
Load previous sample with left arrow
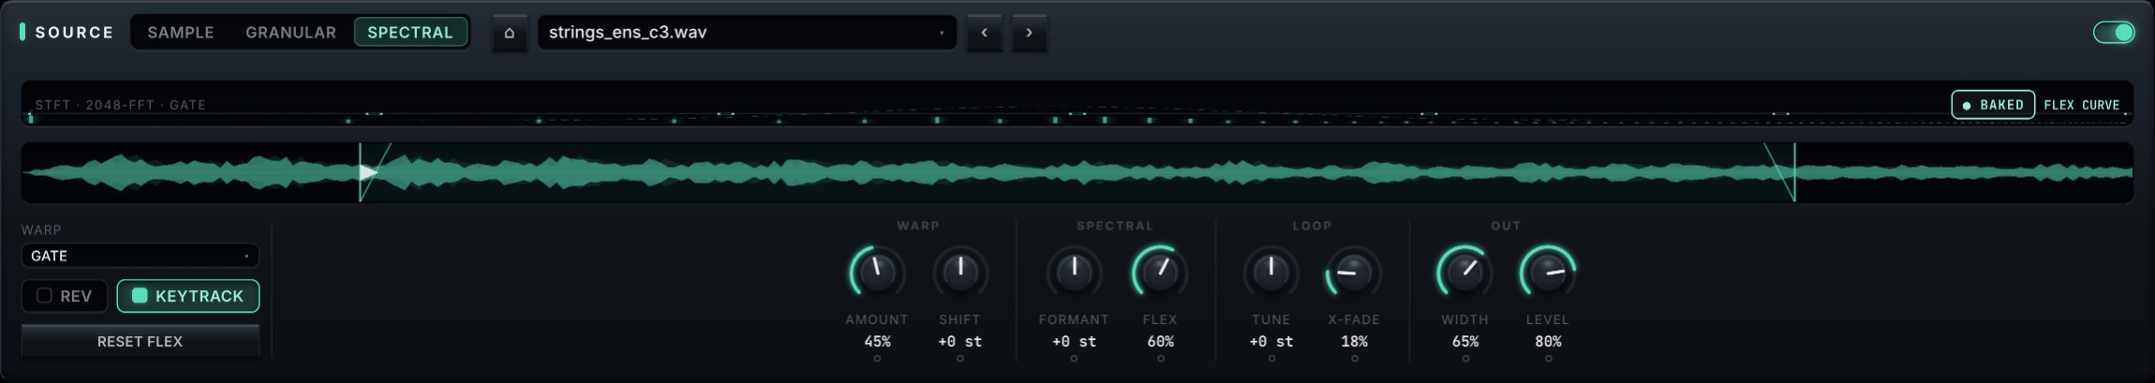click(x=984, y=33)
